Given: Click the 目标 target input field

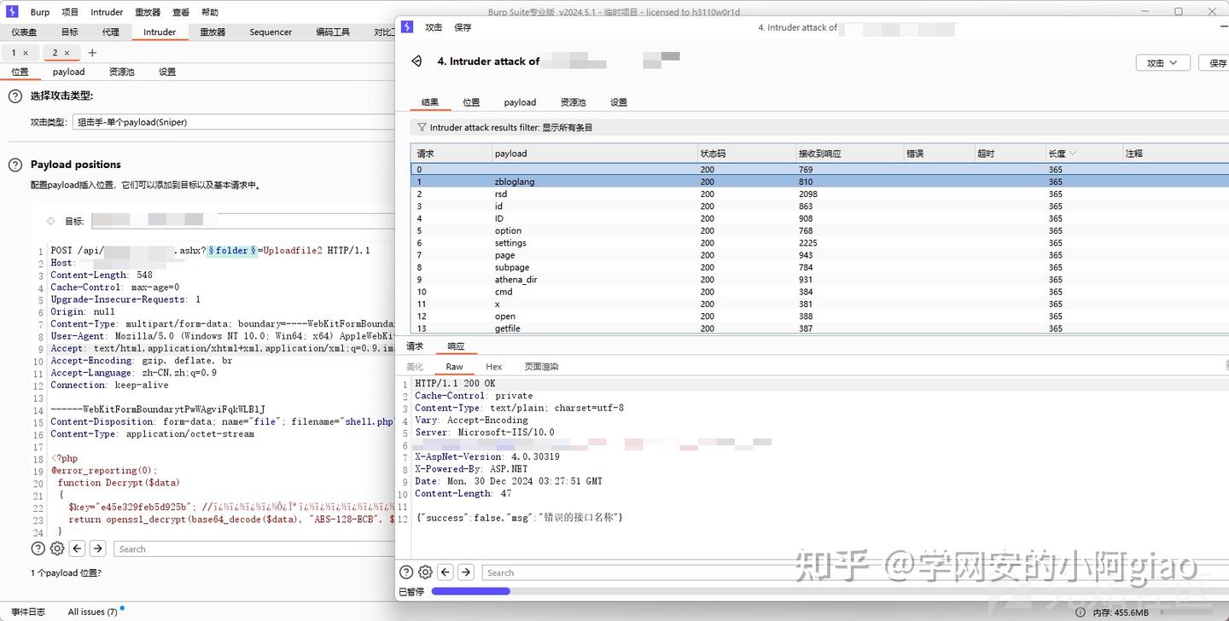Looking at the screenshot, I should [242, 221].
